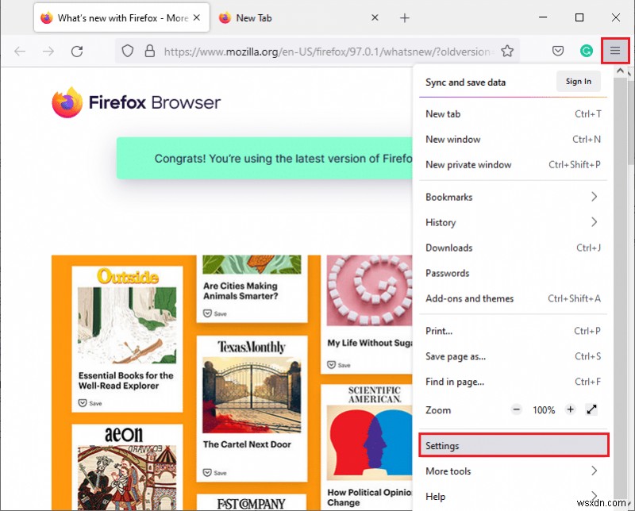Open the tracking protection shield icon
This screenshot has width=635, height=511.
click(128, 50)
